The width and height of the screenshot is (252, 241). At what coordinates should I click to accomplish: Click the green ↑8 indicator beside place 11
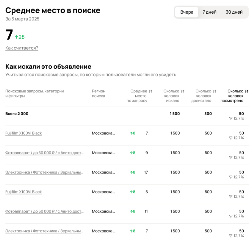click(132, 211)
